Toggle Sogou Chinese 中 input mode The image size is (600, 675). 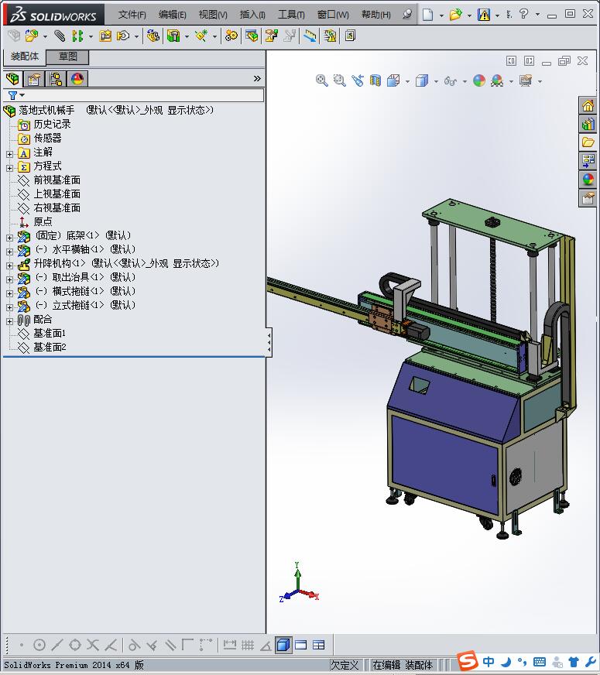(488, 661)
